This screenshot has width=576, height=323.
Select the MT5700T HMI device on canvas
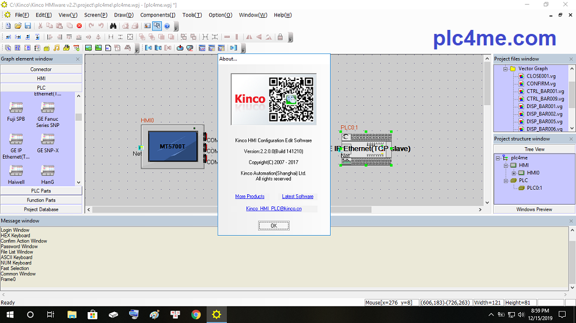172,147
